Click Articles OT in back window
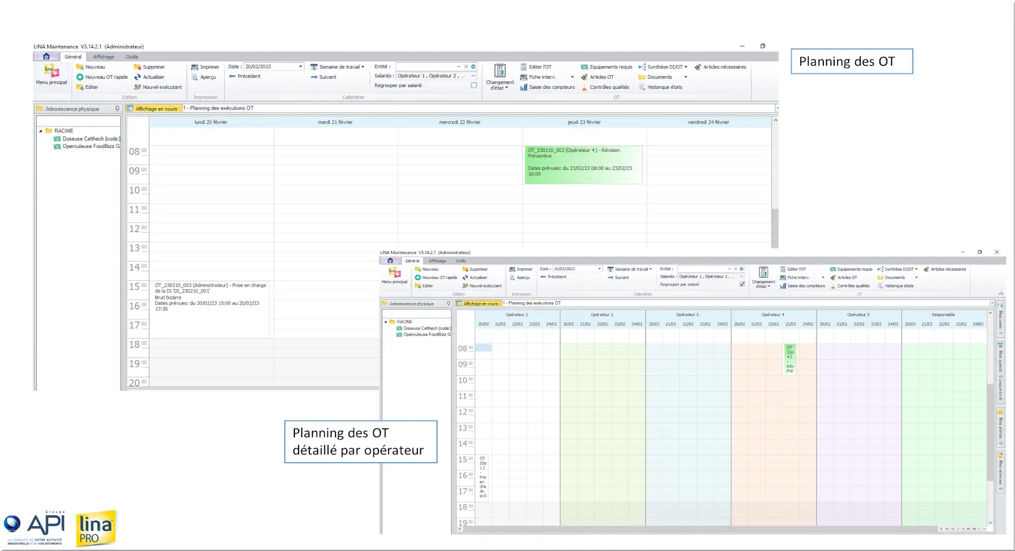1015x551 pixels. pos(598,77)
